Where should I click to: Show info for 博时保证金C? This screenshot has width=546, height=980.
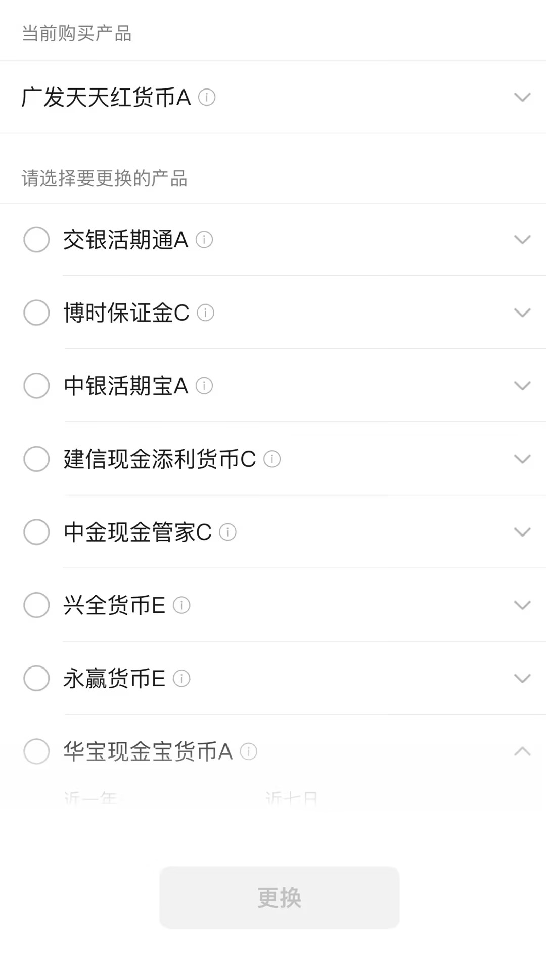coord(205,313)
